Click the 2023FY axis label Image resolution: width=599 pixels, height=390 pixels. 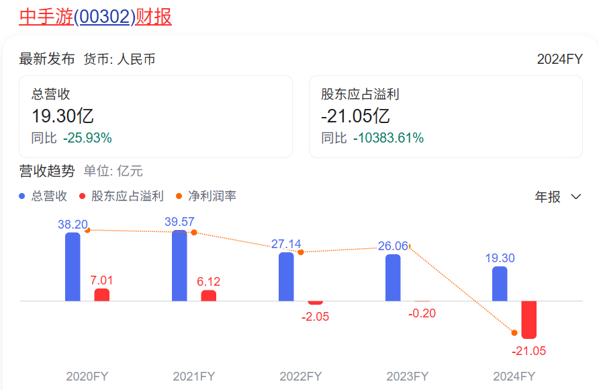pos(408,377)
